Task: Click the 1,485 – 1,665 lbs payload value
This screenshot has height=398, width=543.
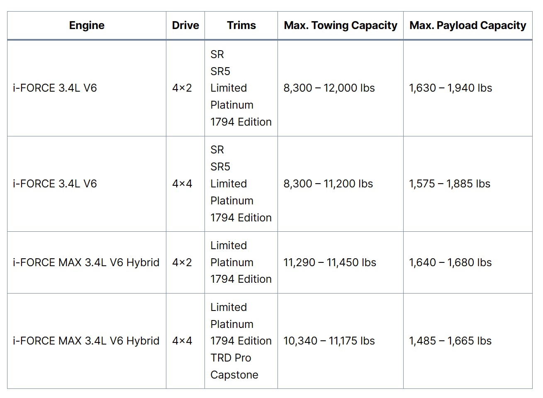Action: [450, 341]
